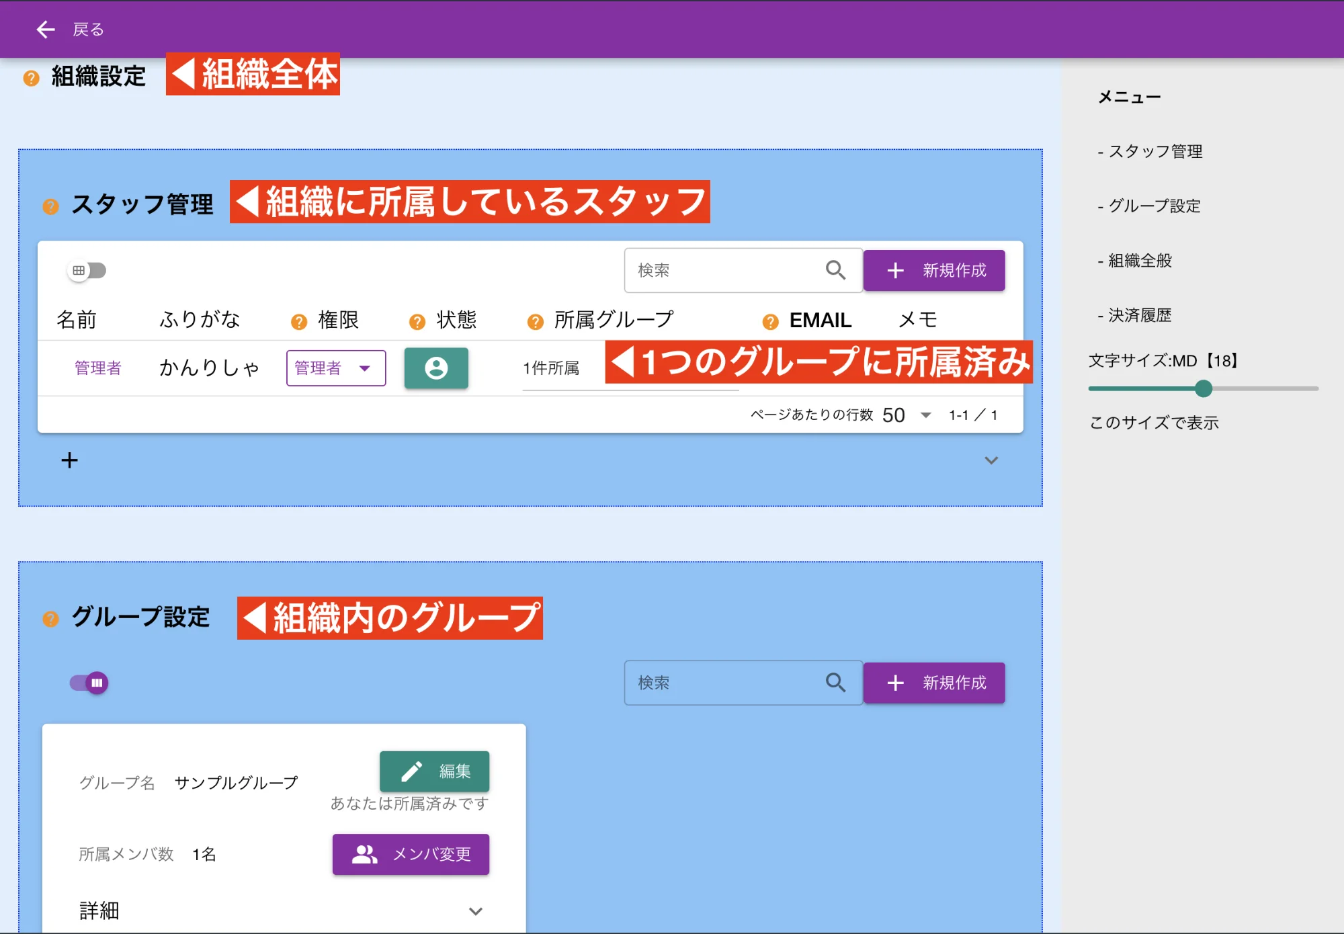Click the 新規作成 button in スタッフ管理
The width and height of the screenshot is (1344, 934).
pos(933,270)
